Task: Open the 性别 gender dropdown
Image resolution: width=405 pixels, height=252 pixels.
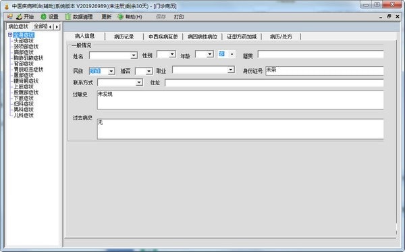Action: (x=172, y=54)
